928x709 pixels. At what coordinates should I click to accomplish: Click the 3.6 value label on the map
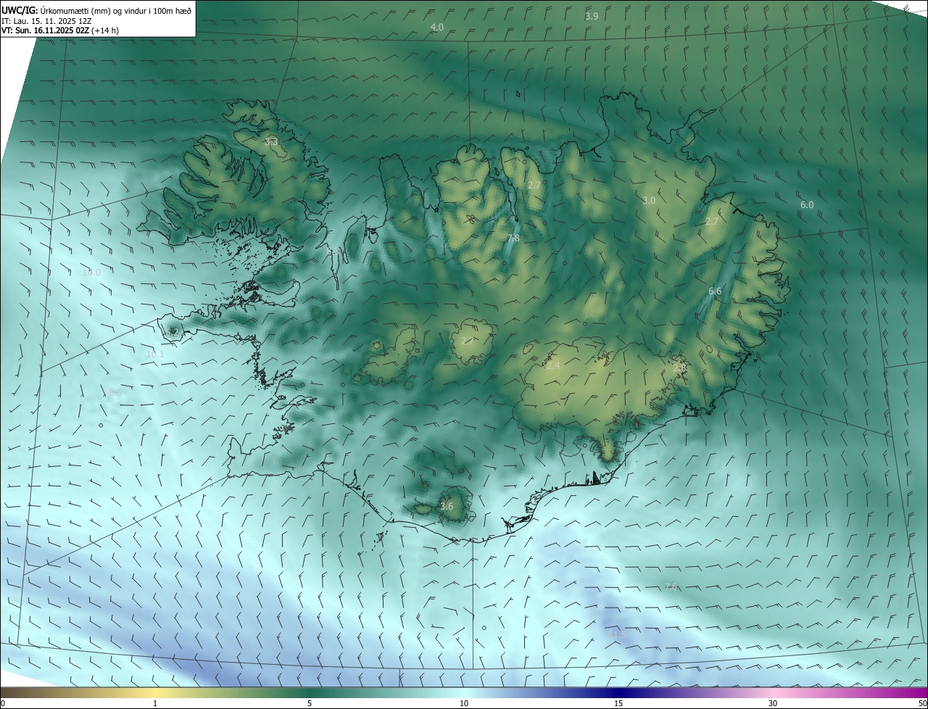(447, 507)
